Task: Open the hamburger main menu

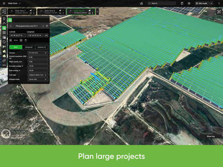Action: point(4,3)
